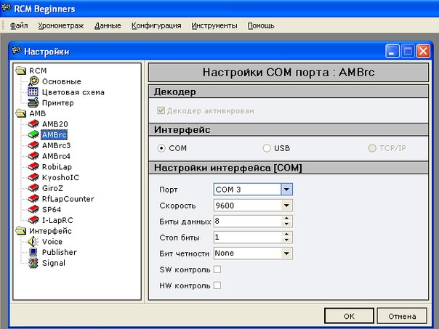Select GiroZ in the decoder tree

point(52,188)
